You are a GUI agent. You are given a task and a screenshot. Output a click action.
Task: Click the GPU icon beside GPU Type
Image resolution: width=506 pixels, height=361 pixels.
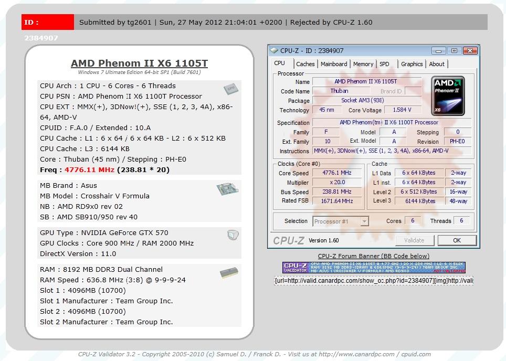click(x=233, y=235)
